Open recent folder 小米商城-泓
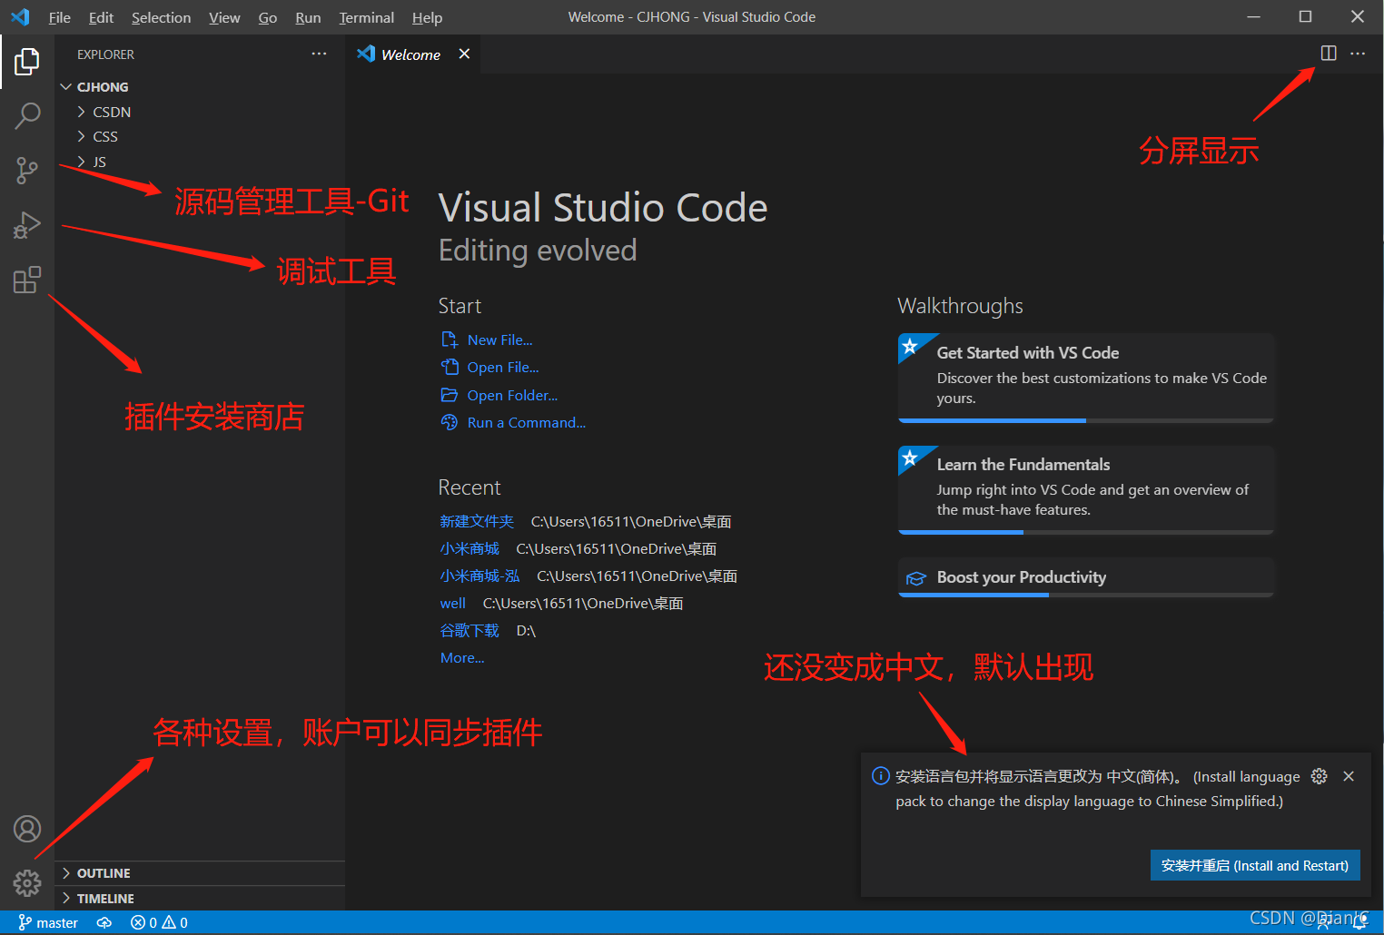The image size is (1384, 935). [x=479, y=576]
